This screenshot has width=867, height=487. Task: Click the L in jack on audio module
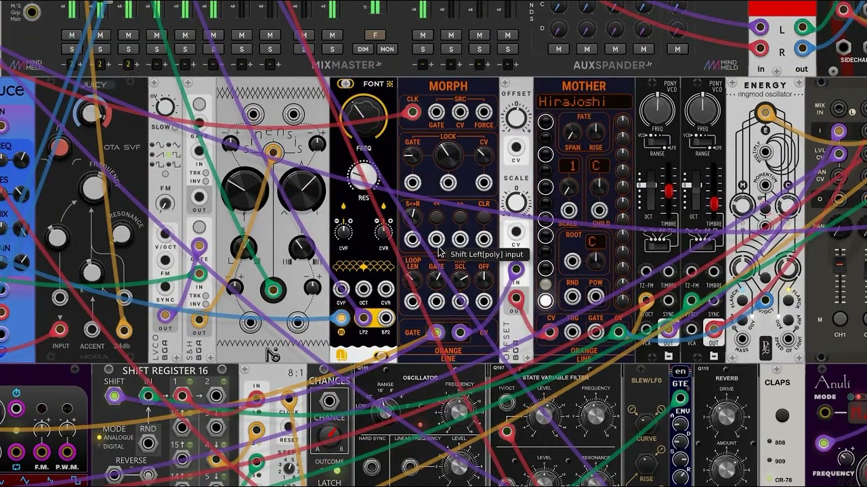click(761, 28)
